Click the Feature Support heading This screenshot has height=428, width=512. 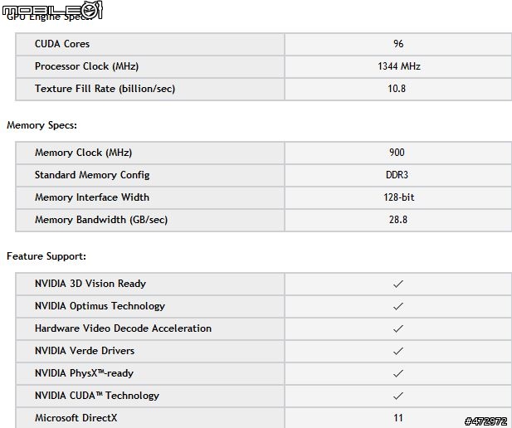46,256
